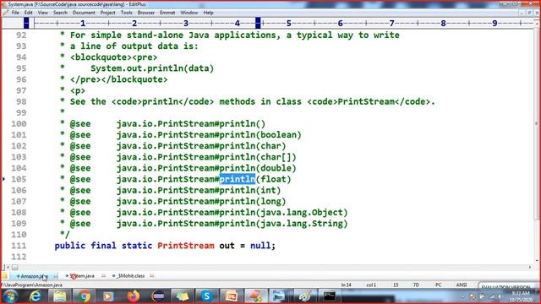541x304 pixels.
Task: Click 'println(boolean)' reference on line 101
Action: [260, 135]
